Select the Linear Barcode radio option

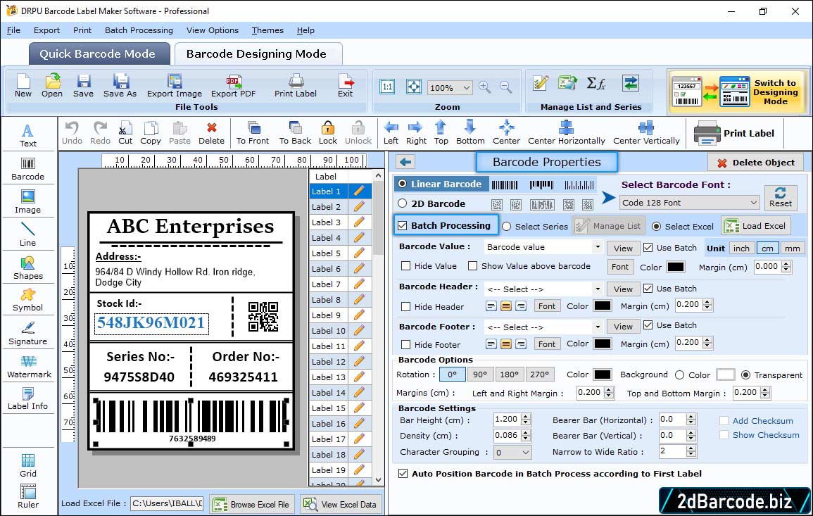(403, 184)
